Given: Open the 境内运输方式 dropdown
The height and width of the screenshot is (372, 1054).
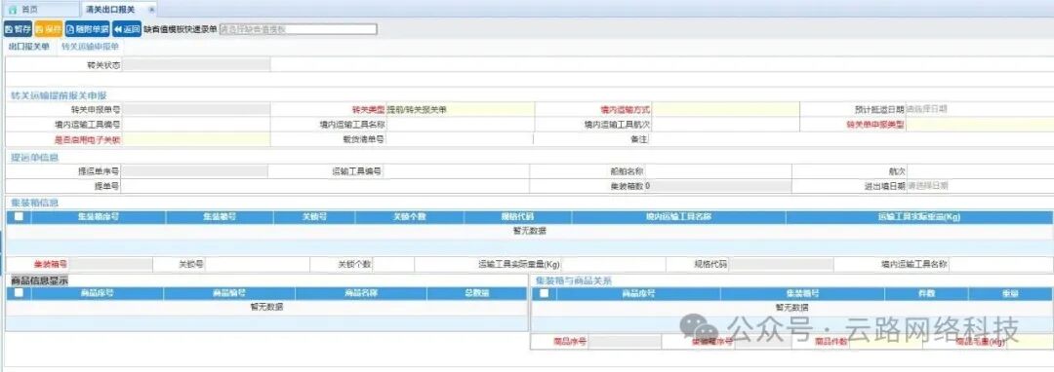Looking at the screenshot, I should click(x=725, y=109).
